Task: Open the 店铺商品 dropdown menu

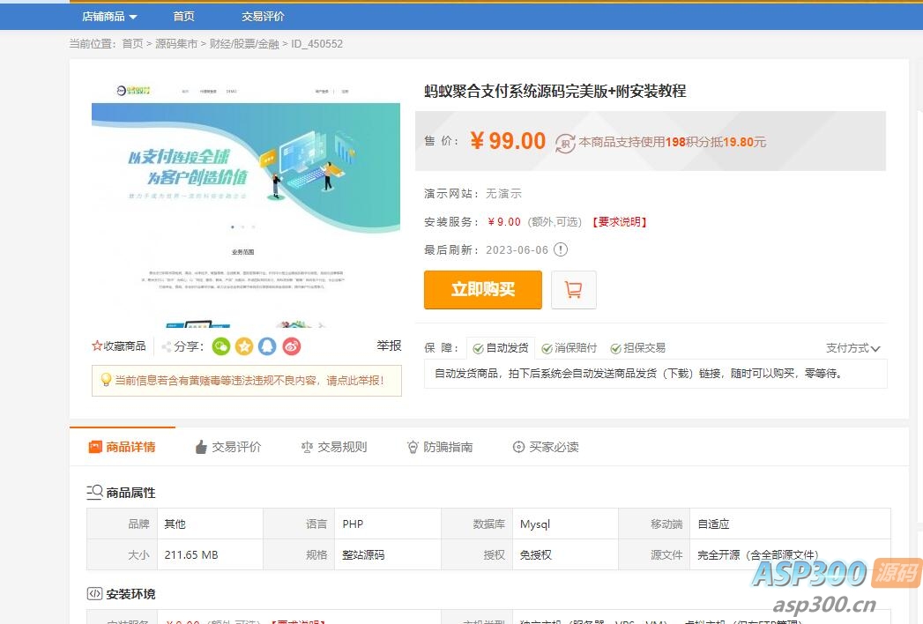Action: point(108,16)
